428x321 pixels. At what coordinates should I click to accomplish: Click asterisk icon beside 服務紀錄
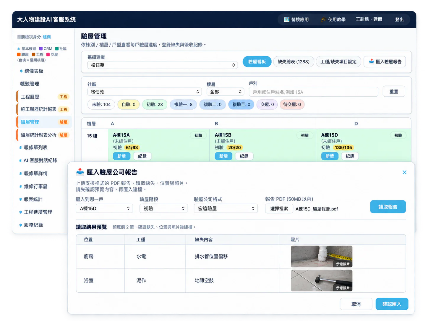tap(20, 225)
